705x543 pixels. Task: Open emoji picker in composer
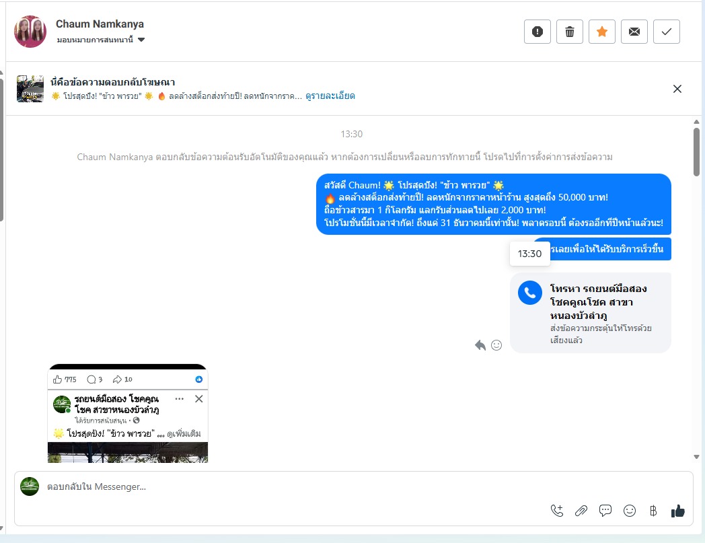[x=630, y=511]
